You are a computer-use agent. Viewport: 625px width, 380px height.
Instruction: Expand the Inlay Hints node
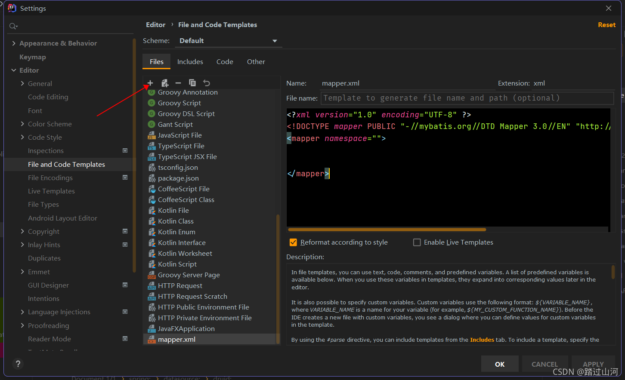[22, 245]
